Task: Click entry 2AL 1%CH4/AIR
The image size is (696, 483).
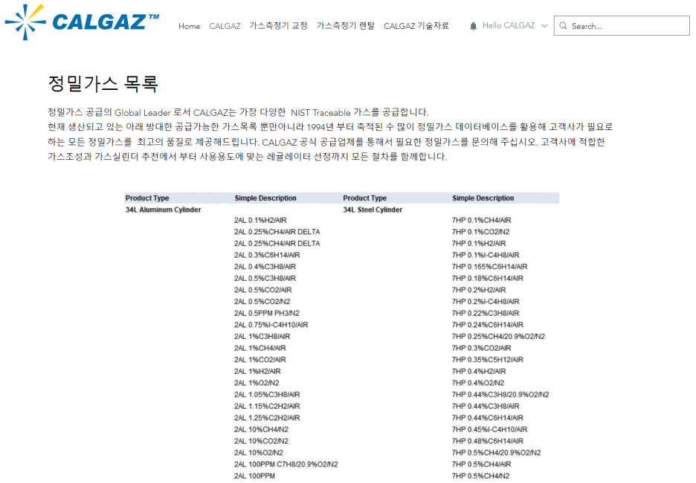Action: point(260,348)
